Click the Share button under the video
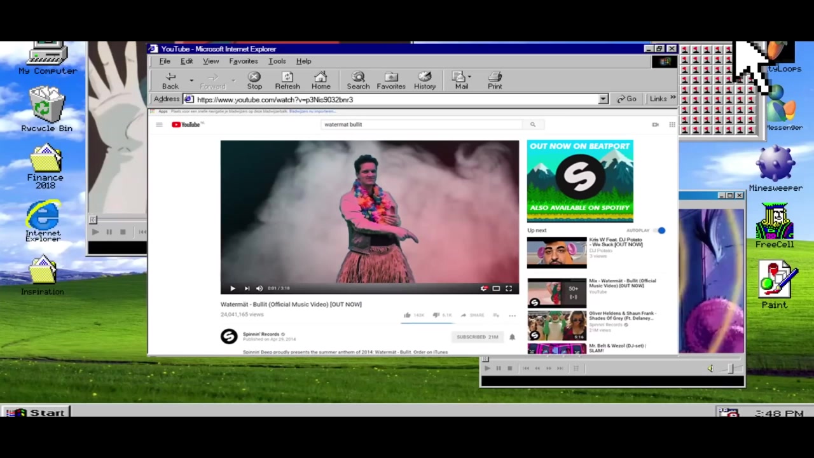This screenshot has height=458, width=814. click(x=473, y=316)
